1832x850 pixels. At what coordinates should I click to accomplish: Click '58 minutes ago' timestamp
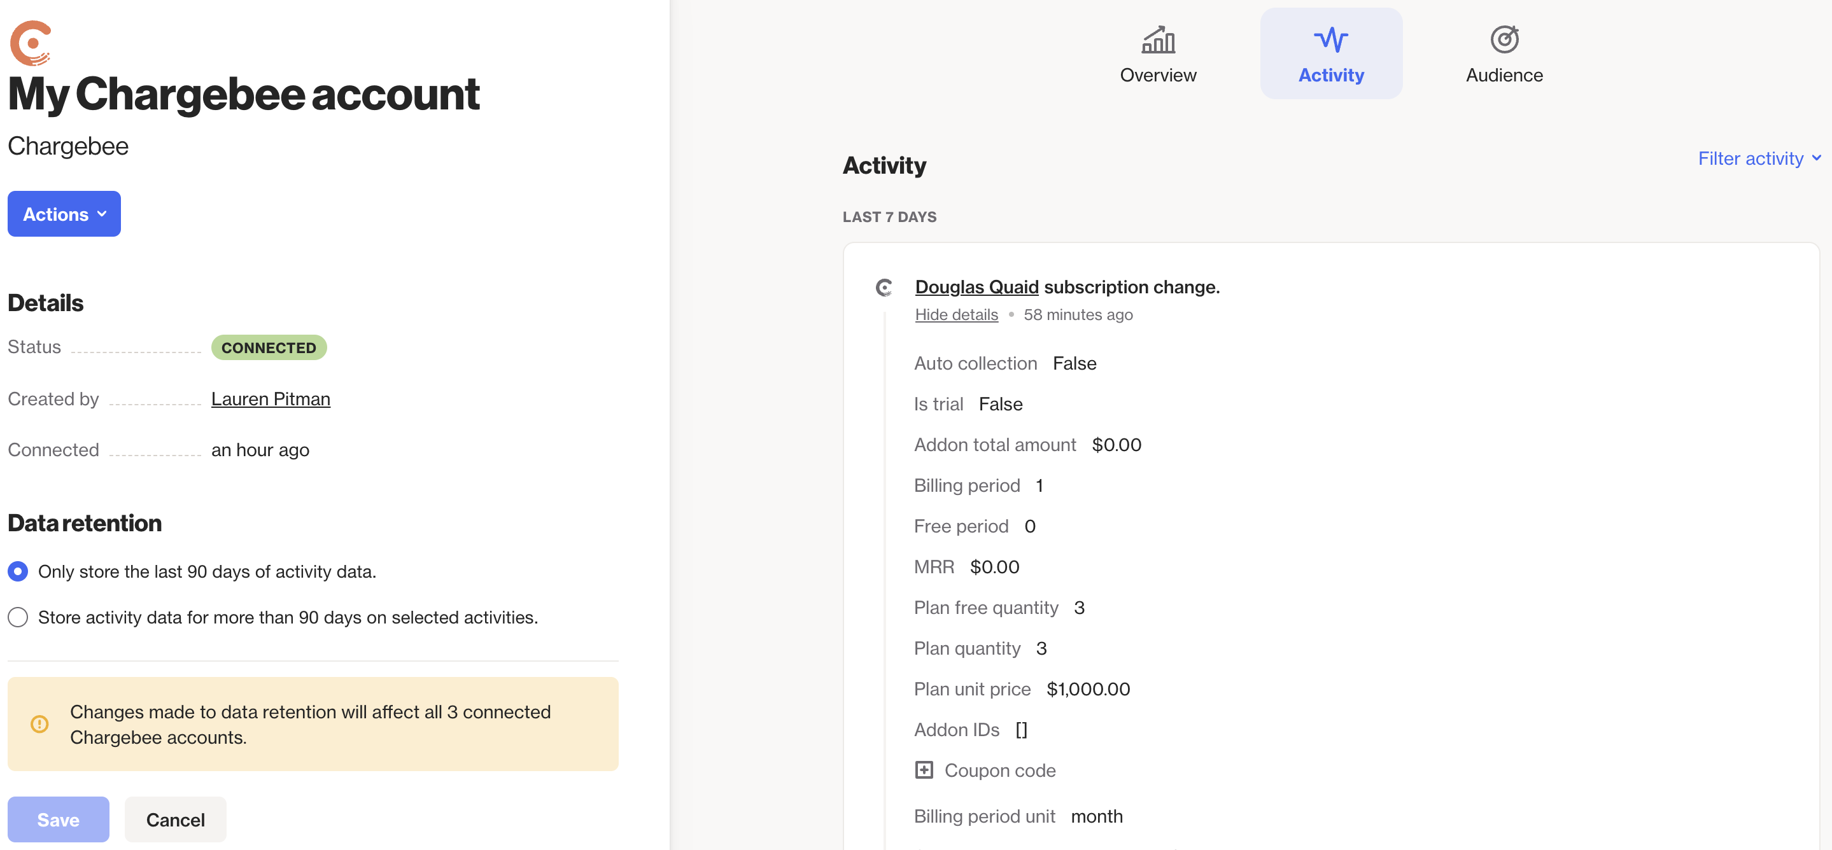1078,314
